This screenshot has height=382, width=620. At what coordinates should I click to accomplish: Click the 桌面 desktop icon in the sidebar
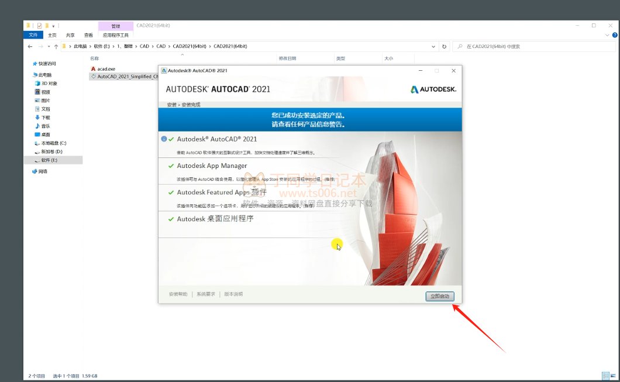pyautogui.click(x=37, y=135)
